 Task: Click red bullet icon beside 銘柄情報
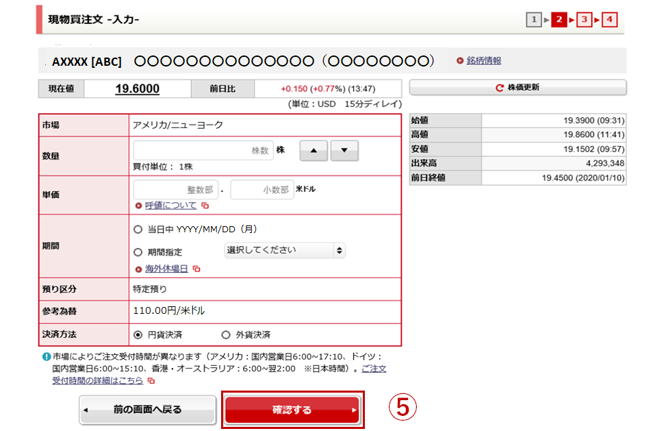[x=459, y=61]
